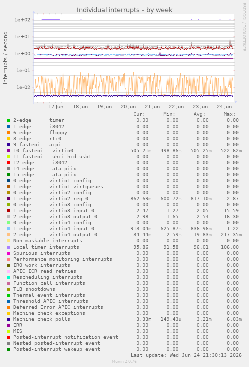Click the navy swatch beside Machine check polls

[9, 319]
